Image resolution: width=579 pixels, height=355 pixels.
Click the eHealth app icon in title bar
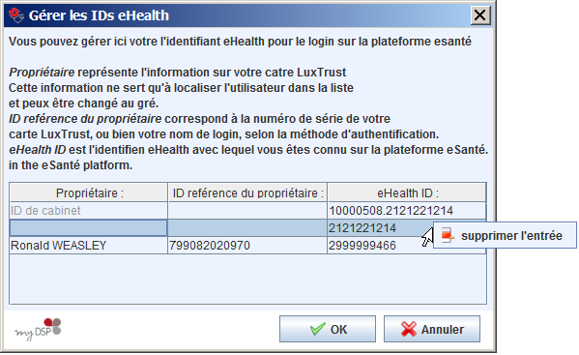click(x=16, y=15)
